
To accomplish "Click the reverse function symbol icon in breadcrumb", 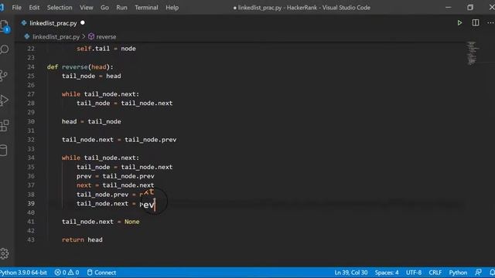I will (91, 36).
